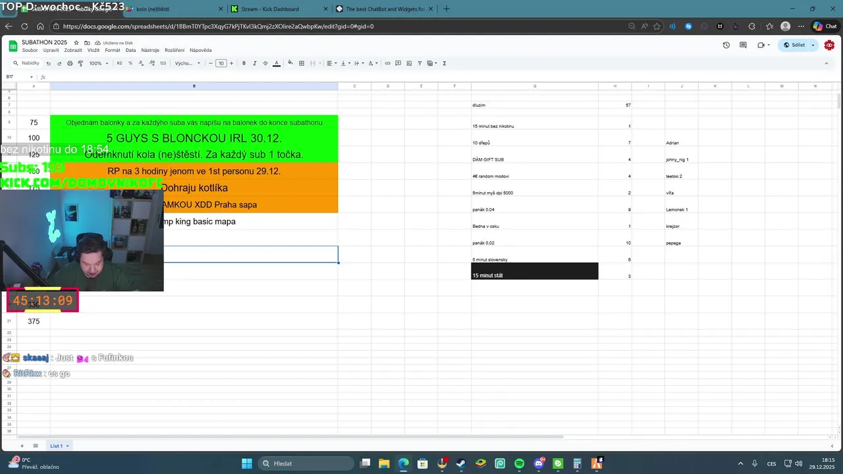This screenshot has width=843, height=474.
Task: Select cell 'Dohraju kotlíka'
Action: 194,188
